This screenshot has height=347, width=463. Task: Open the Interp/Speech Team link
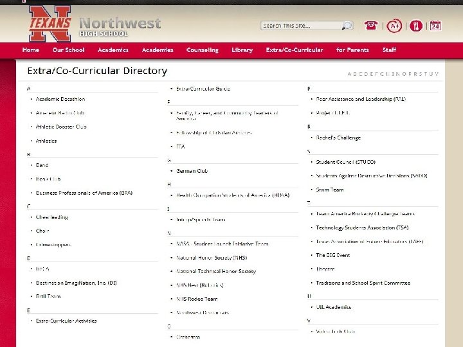[x=201, y=220]
